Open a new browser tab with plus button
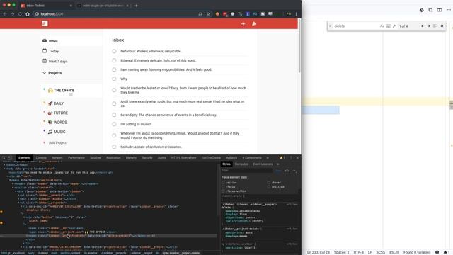 pyautogui.click(x=136, y=6)
